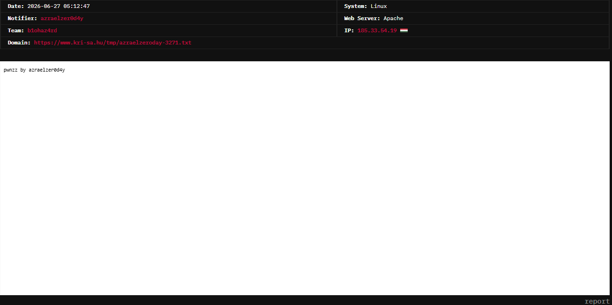This screenshot has width=612, height=305.
Task: Click the report link
Action: point(597,301)
